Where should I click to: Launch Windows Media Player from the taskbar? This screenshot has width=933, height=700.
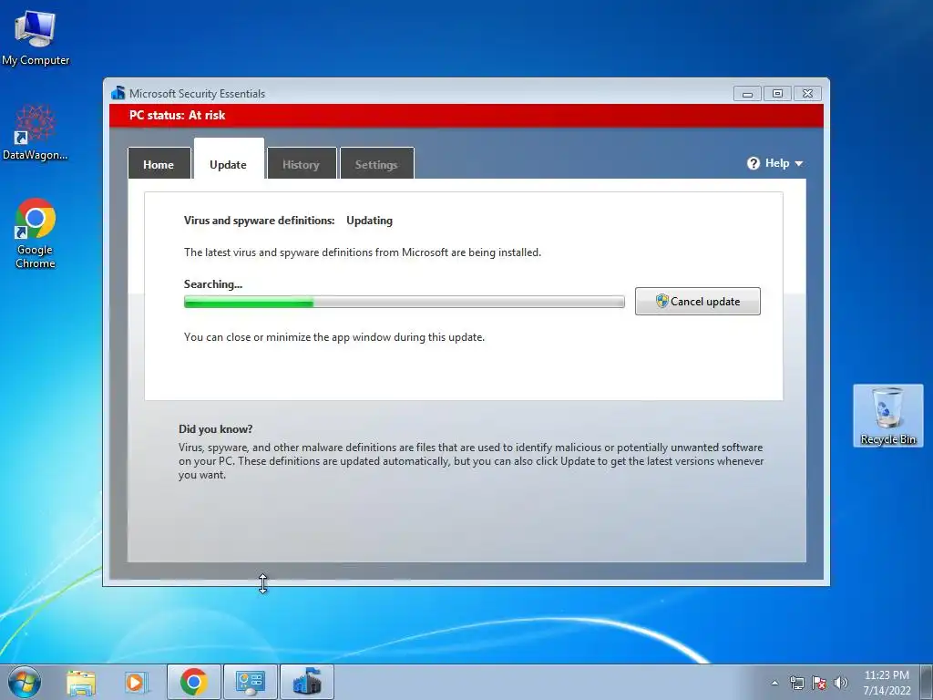coord(137,682)
